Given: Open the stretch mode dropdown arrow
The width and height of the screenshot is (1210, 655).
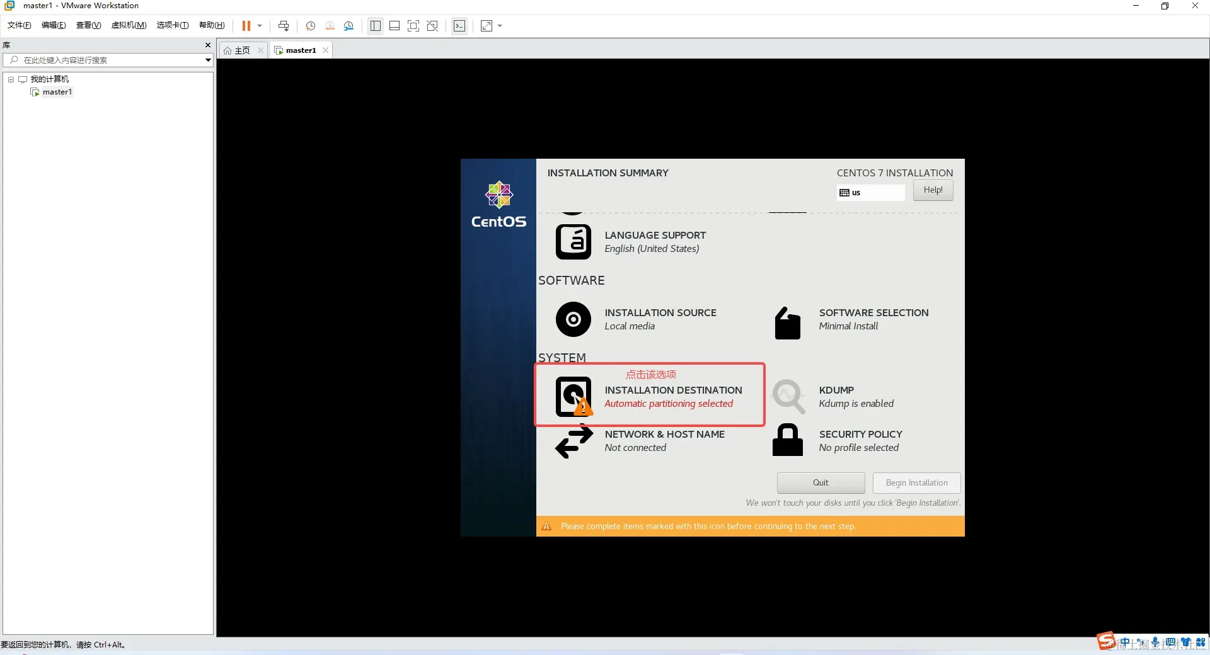Looking at the screenshot, I should point(500,26).
